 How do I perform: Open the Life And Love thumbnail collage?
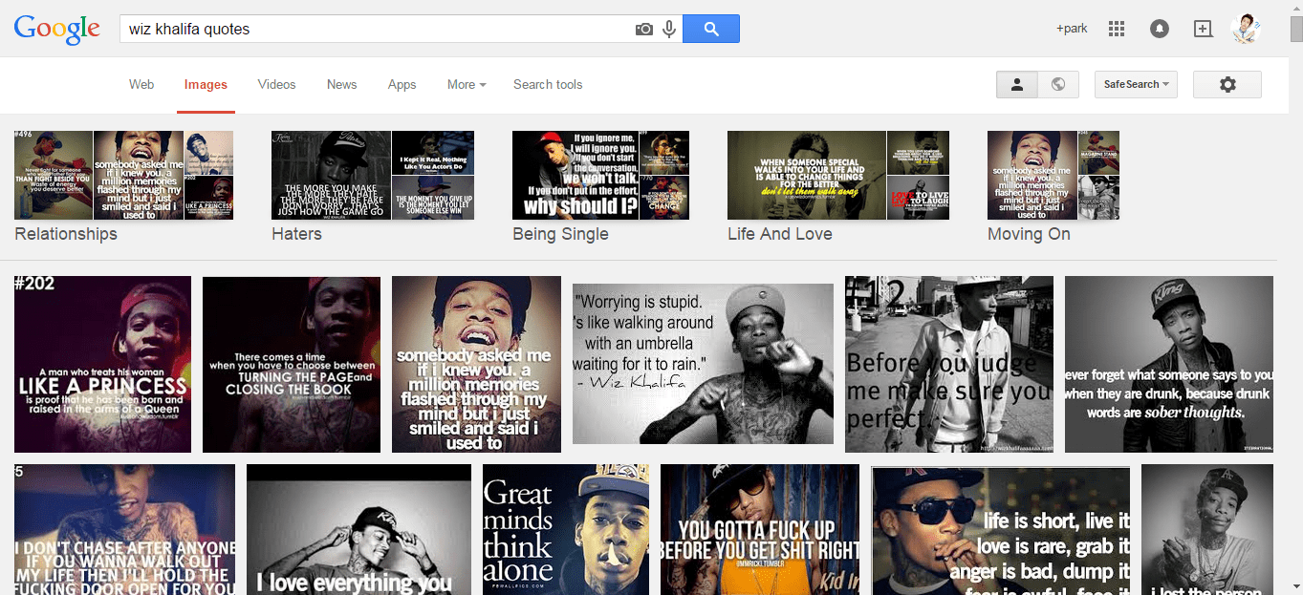(x=838, y=176)
